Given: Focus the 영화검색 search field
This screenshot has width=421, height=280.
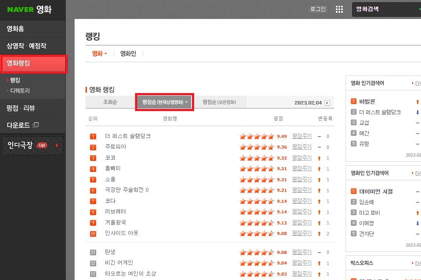Looking at the screenshot, I should pos(387,9).
